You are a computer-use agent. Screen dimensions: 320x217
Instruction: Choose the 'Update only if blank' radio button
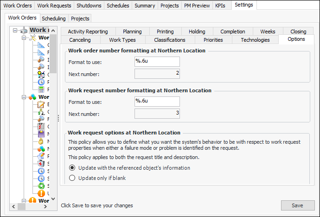click(71, 178)
